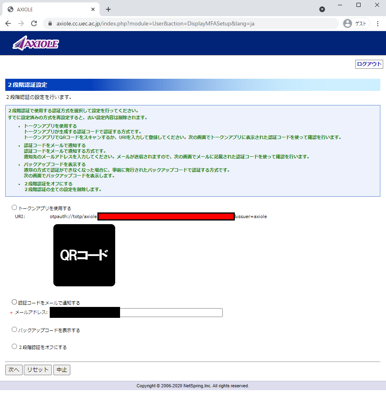The image size is (386, 397).
Task: Select ２段階認証をオフにする radio option
Action: [15, 347]
